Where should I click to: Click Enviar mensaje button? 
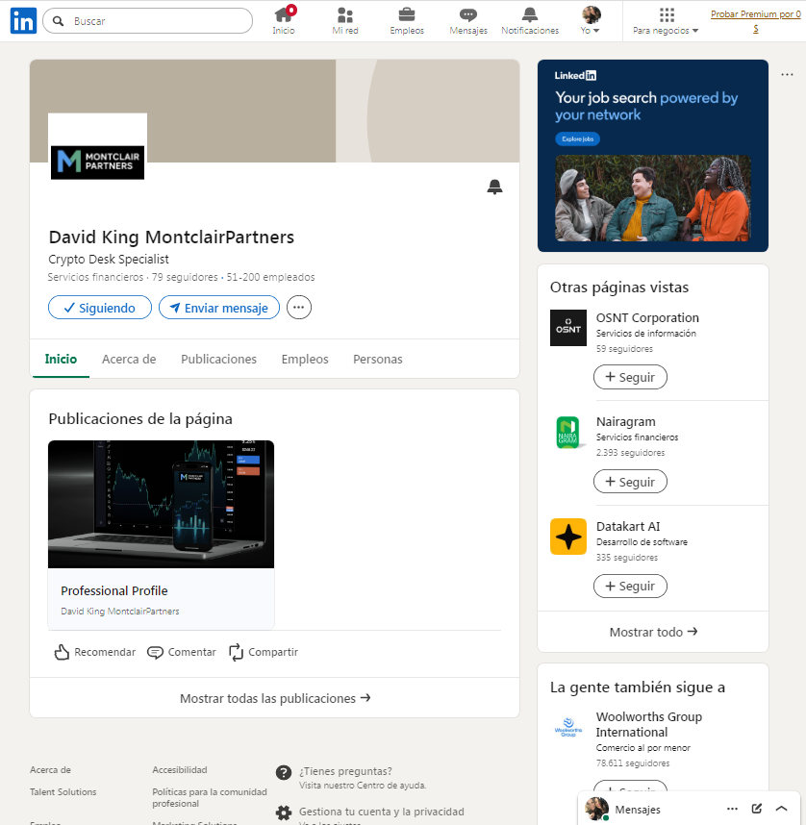pos(219,308)
